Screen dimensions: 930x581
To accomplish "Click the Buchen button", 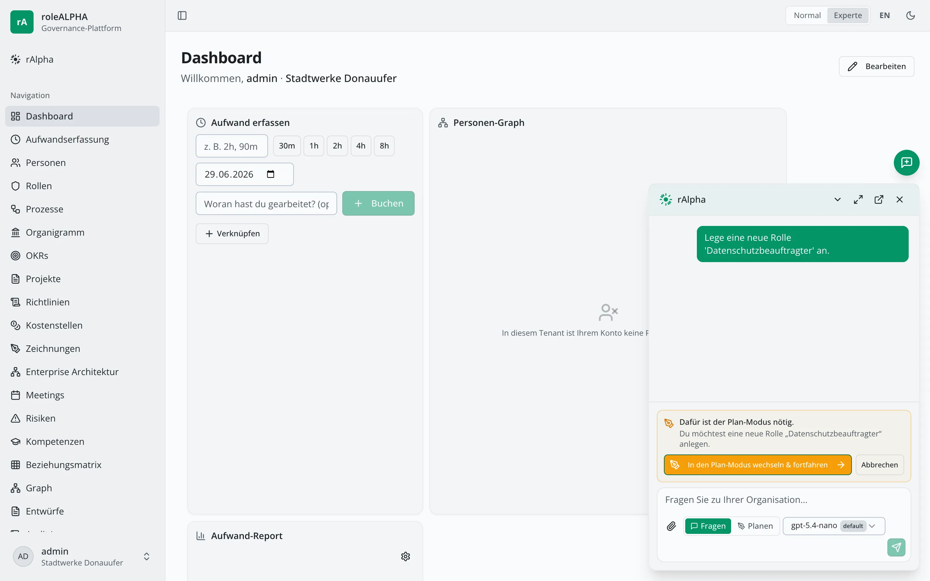I will (378, 203).
